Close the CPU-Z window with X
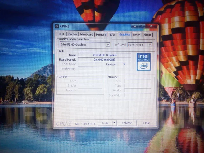Viewport: 204px width, 153px height. [151, 26]
